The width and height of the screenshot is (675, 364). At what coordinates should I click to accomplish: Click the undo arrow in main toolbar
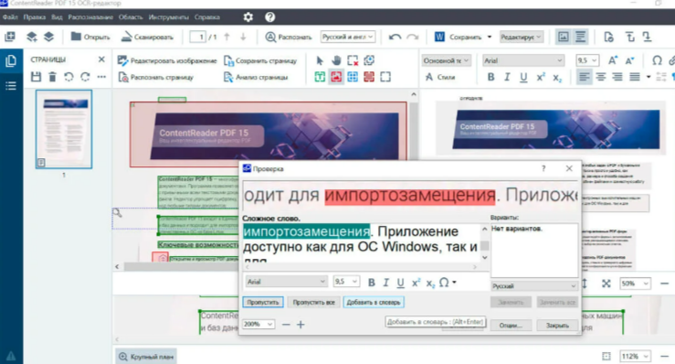tap(395, 37)
